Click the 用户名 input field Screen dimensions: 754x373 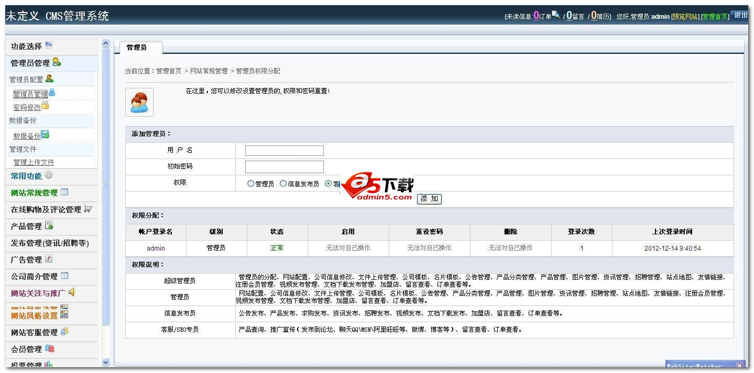point(284,151)
